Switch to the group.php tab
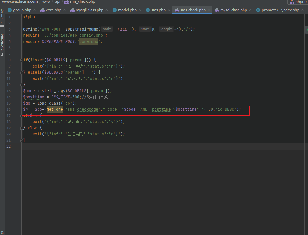Viewport: 308px width, 235px height. [22, 10]
